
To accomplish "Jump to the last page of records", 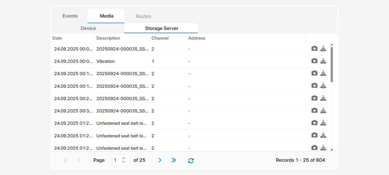I will (174, 160).
